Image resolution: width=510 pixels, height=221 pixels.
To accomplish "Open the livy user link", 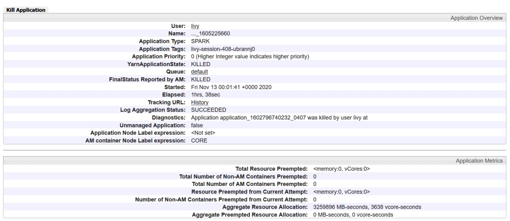I will tap(195, 26).
